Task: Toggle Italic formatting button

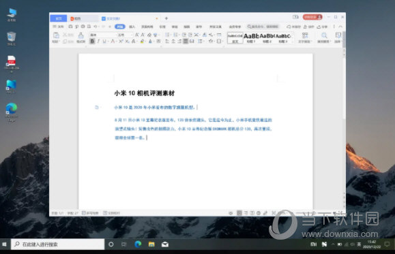Action: [x=98, y=42]
